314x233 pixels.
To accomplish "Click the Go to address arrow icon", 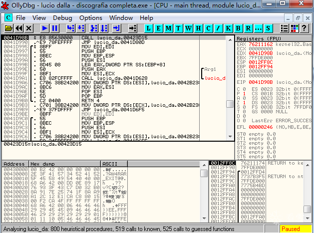I will click(132, 28).
